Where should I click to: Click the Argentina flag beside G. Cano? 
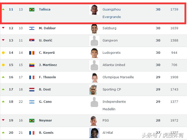(x=32, y=102)
